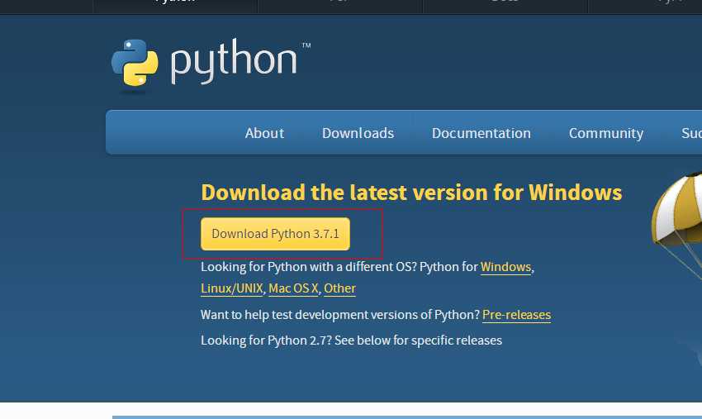Follow the Linux/UNIX link
This screenshot has width=702, height=419.
(232, 288)
